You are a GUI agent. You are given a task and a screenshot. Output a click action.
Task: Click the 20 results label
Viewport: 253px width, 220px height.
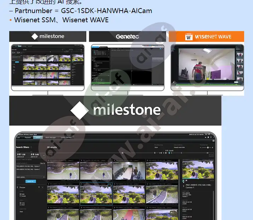(52, 147)
